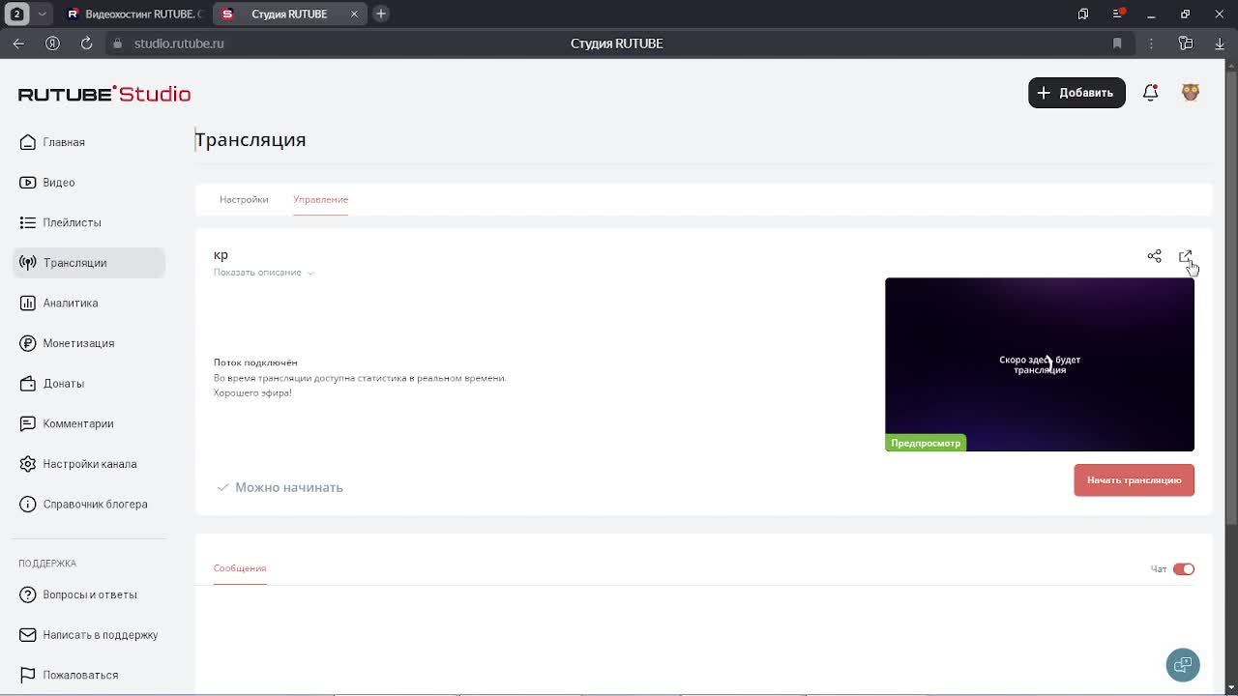Click the Видео play icon in sidebar
1238x696 pixels.
(27, 183)
